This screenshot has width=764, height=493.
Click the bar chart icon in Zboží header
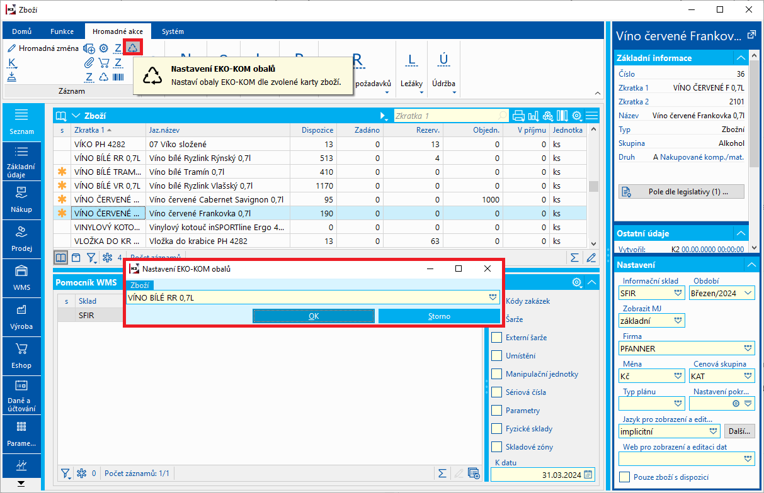pyautogui.click(x=533, y=116)
